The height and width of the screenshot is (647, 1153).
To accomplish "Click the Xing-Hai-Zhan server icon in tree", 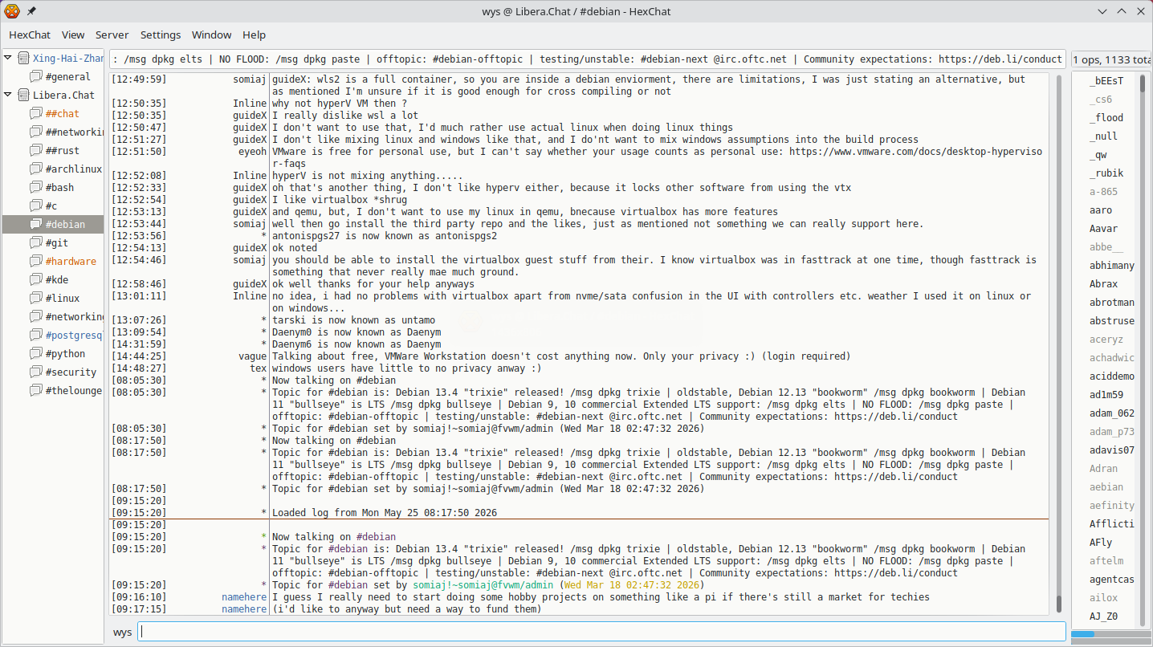I will (23, 59).
